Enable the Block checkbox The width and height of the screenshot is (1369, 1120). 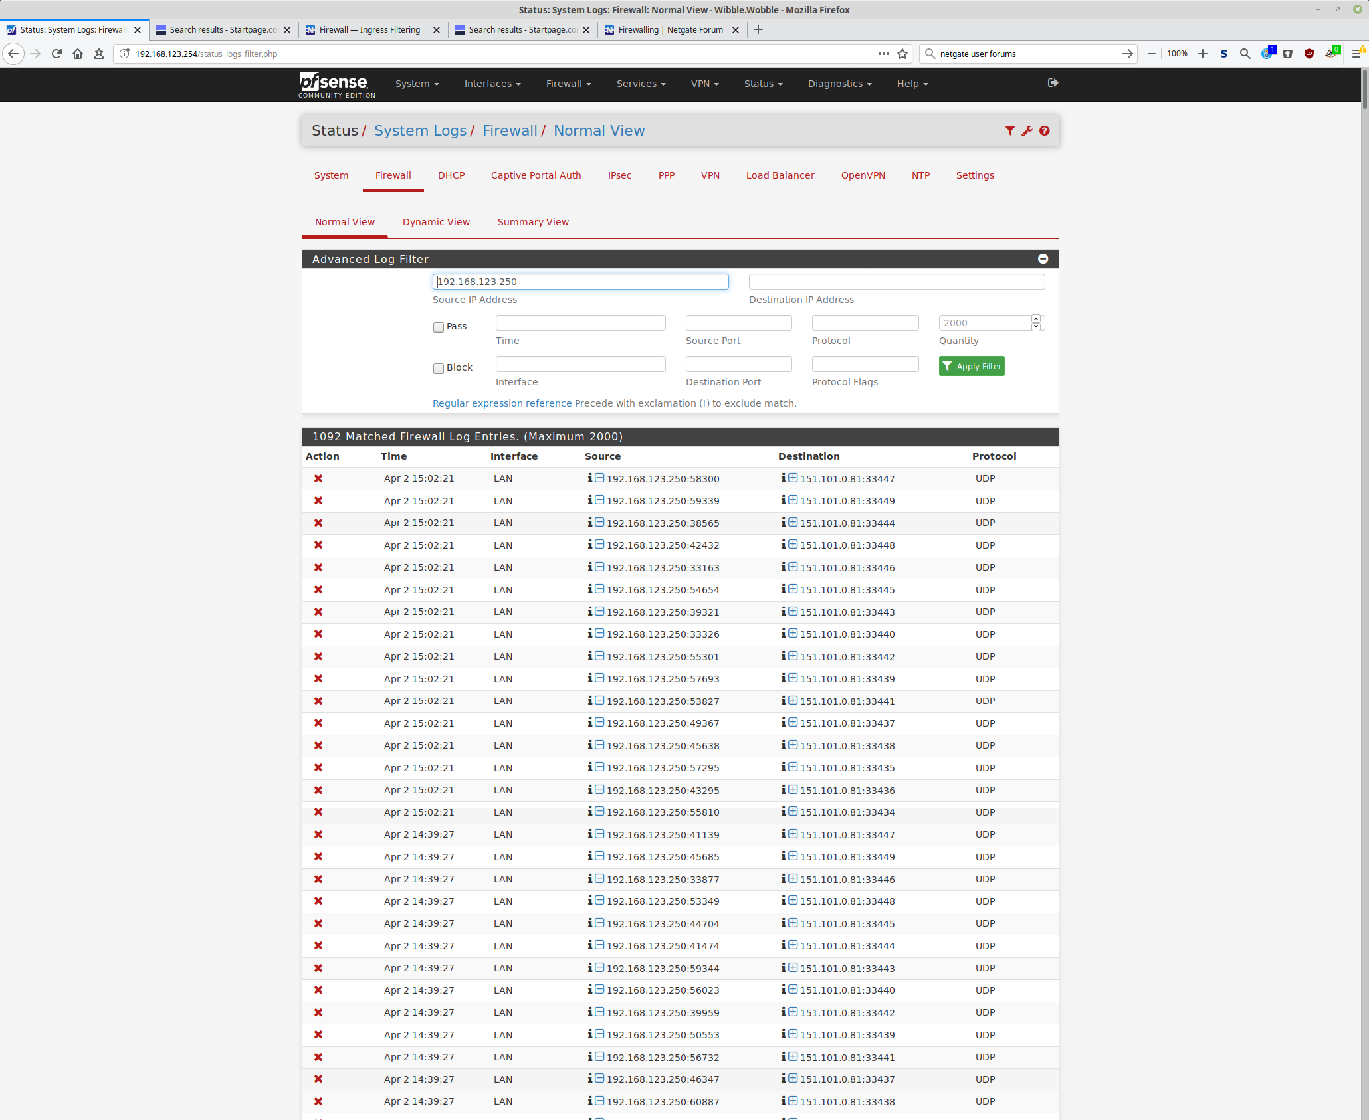[439, 368]
